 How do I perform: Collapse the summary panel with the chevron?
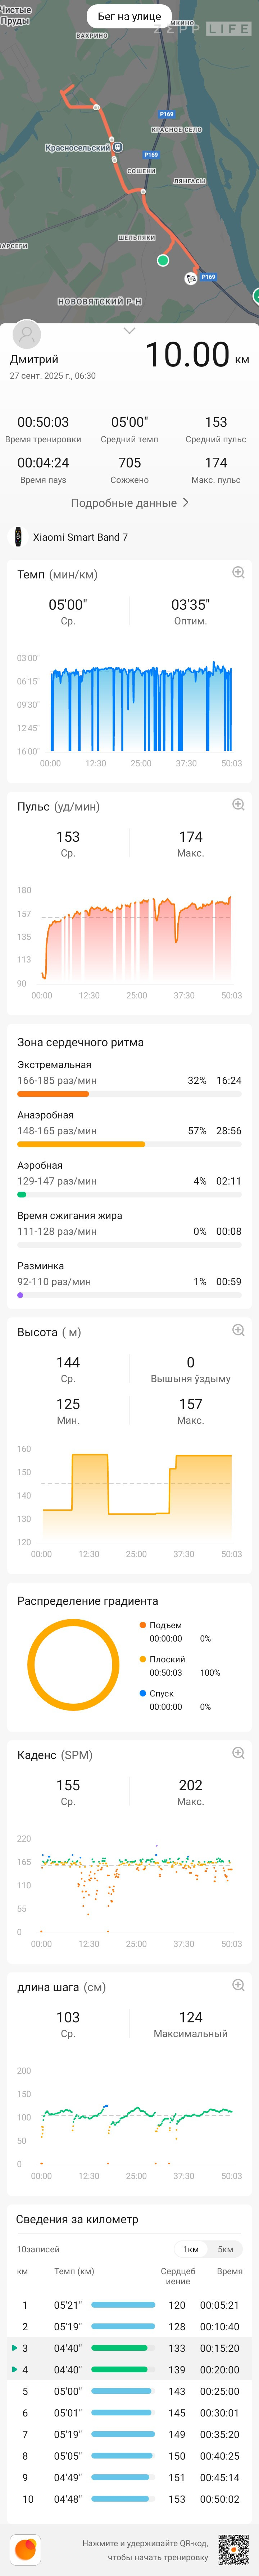point(129,330)
